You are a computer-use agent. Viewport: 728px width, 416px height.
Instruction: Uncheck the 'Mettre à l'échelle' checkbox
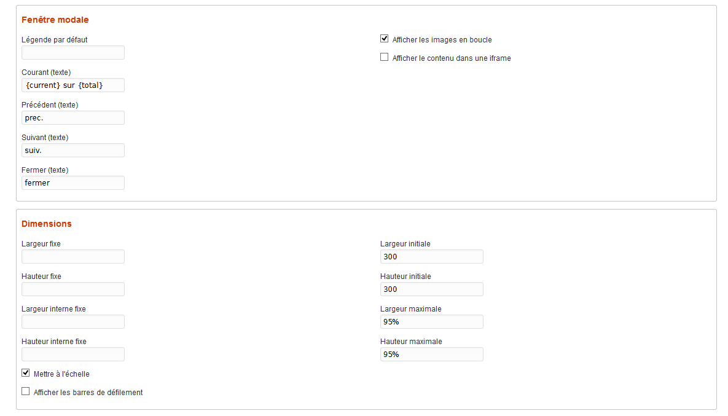(x=26, y=373)
